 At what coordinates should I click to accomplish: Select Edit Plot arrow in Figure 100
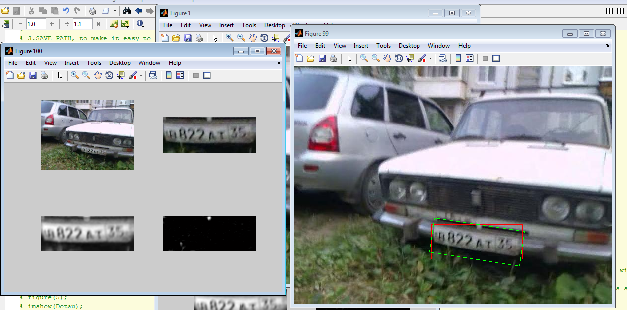pyautogui.click(x=60, y=76)
